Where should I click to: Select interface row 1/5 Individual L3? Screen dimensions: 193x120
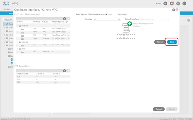coord(43,52)
